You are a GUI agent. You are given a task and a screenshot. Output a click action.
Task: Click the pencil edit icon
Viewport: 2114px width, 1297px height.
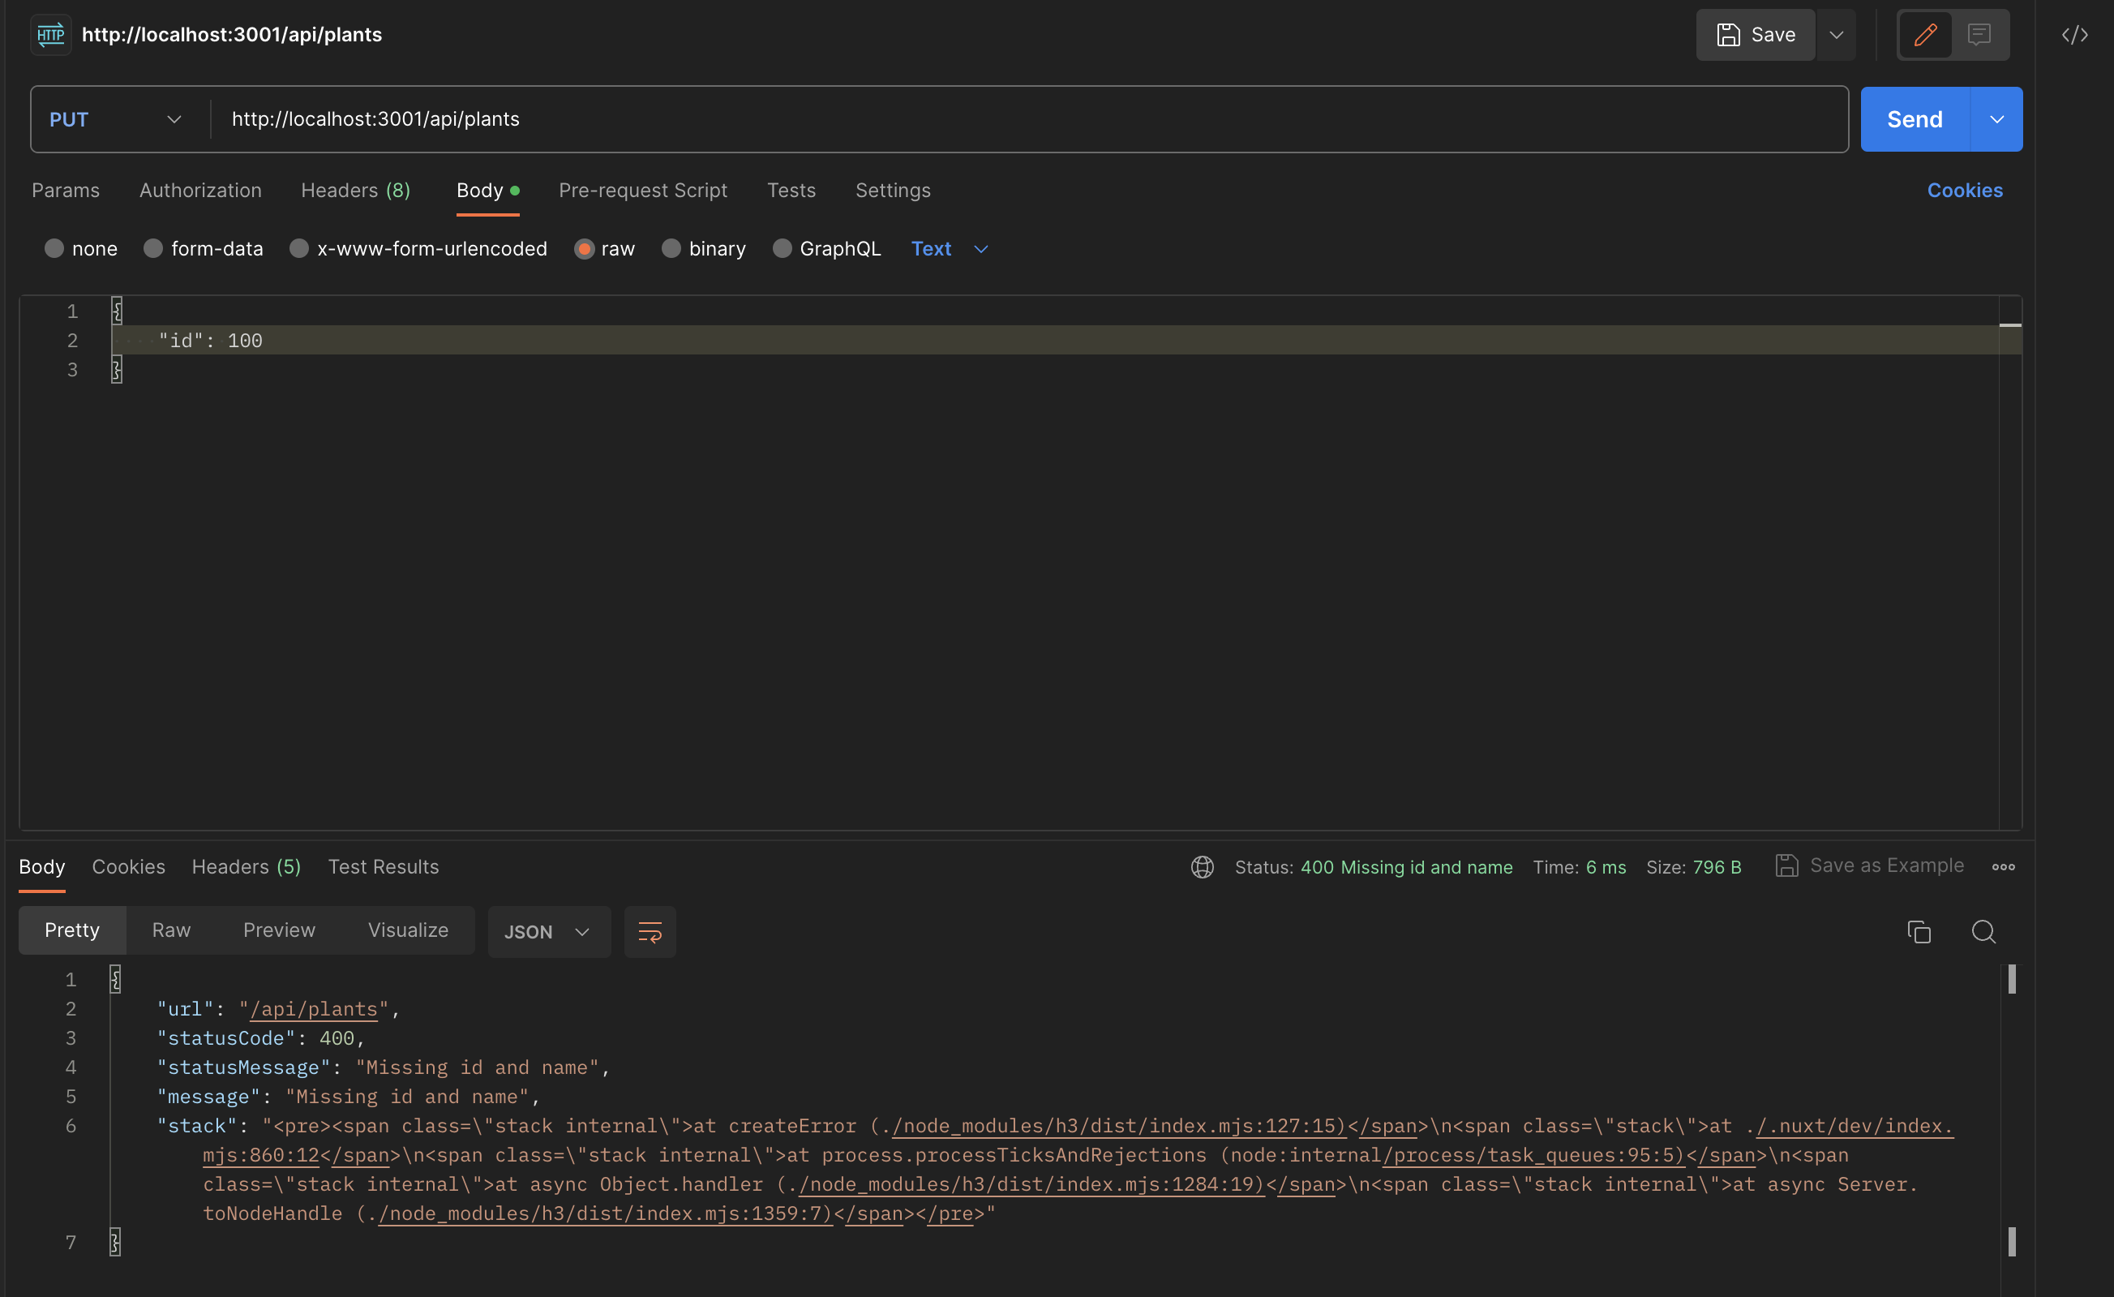click(1924, 34)
